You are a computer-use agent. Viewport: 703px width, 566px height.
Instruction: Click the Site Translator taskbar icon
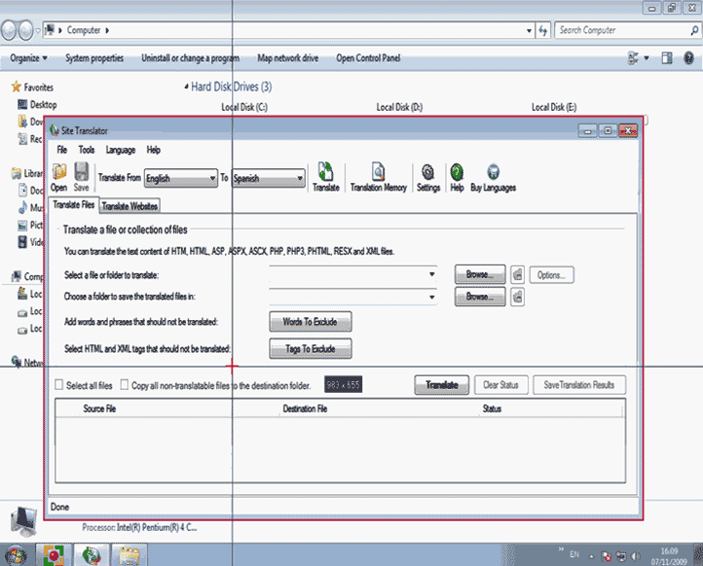point(91,555)
